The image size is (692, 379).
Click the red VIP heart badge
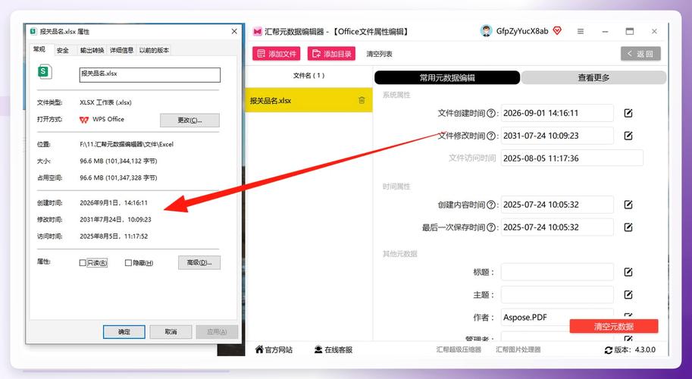(x=557, y=31)
